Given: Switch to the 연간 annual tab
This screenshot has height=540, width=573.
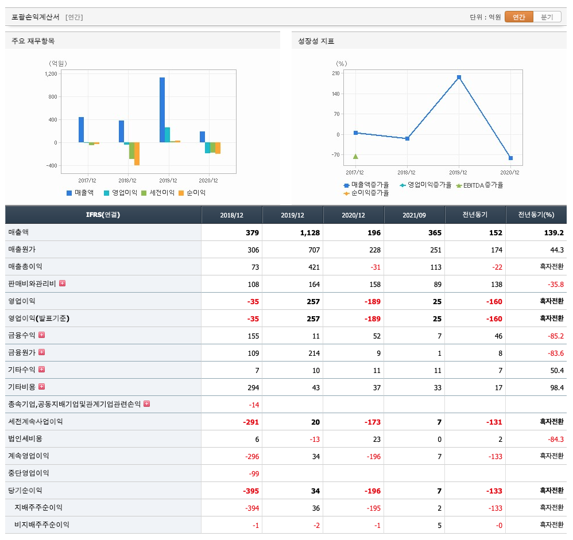Looking at the screenshot, I should pos(518,17).
